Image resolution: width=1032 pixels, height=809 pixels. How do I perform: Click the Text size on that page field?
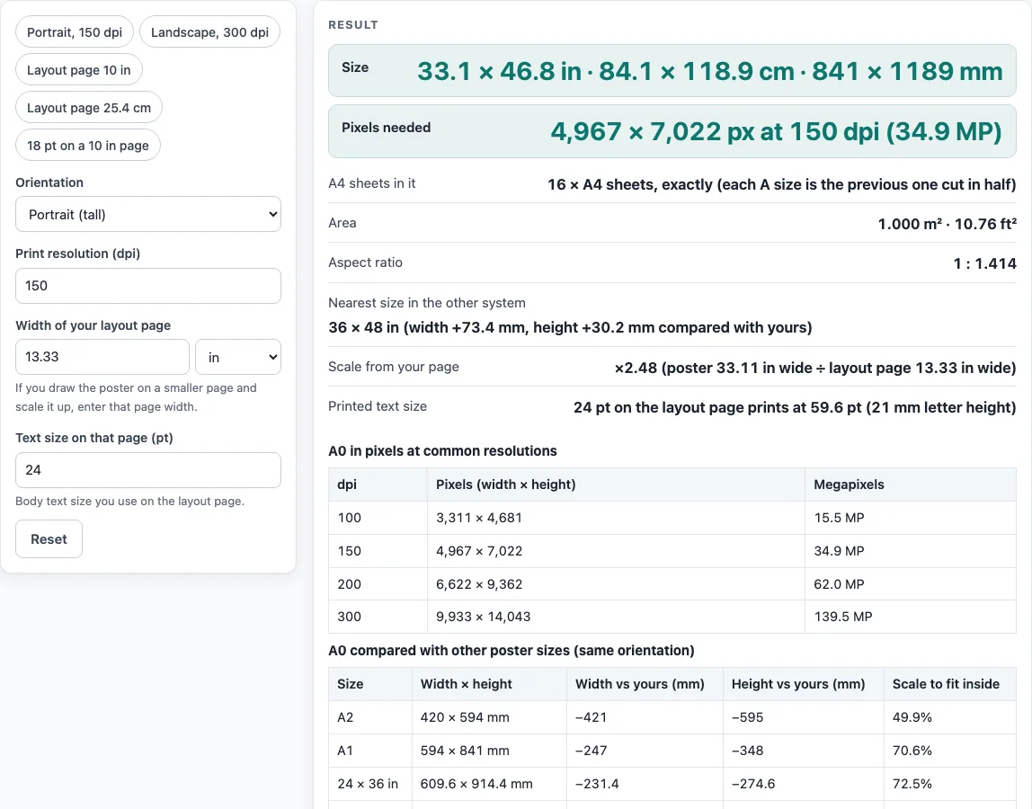pyautogui.click(x=148, y=470)
